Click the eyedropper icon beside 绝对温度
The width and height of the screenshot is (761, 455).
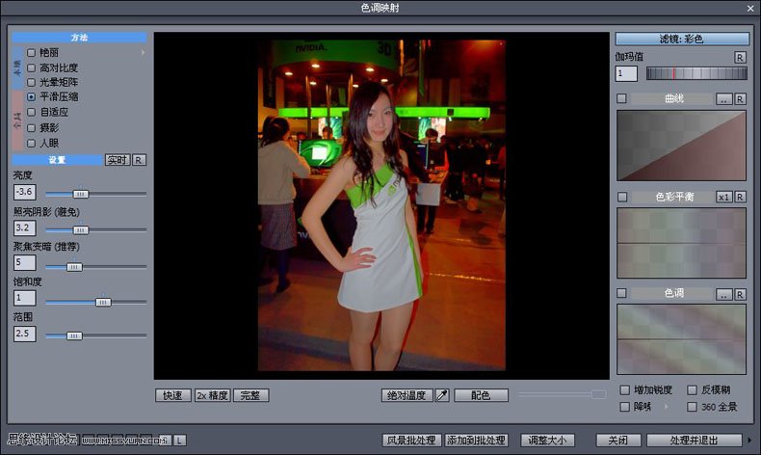tap(442, 395)
